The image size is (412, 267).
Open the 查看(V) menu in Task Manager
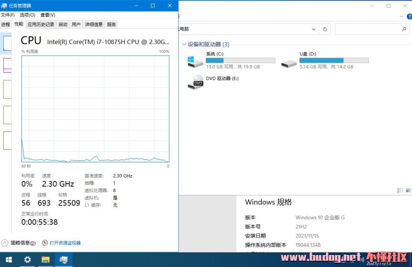pos(48,15)
